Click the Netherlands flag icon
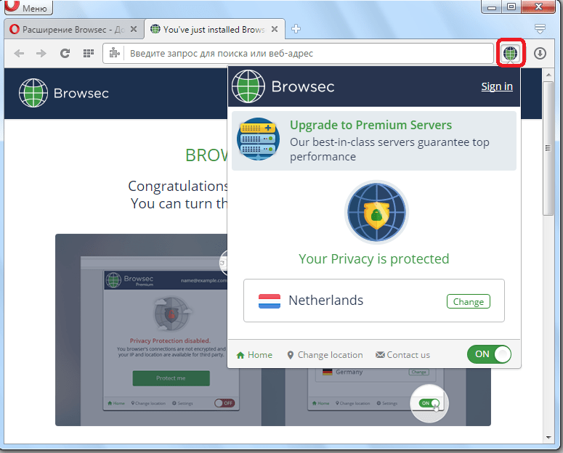This screenshot has width=563, height=453. (x=270, y=301)
